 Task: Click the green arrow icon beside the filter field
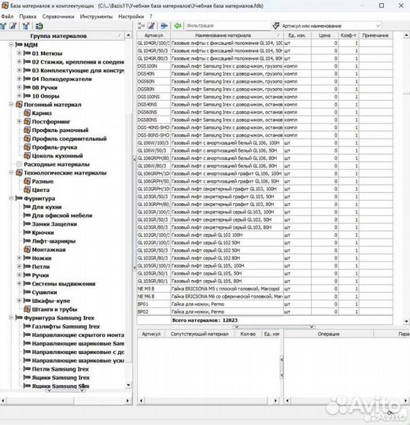178,26
